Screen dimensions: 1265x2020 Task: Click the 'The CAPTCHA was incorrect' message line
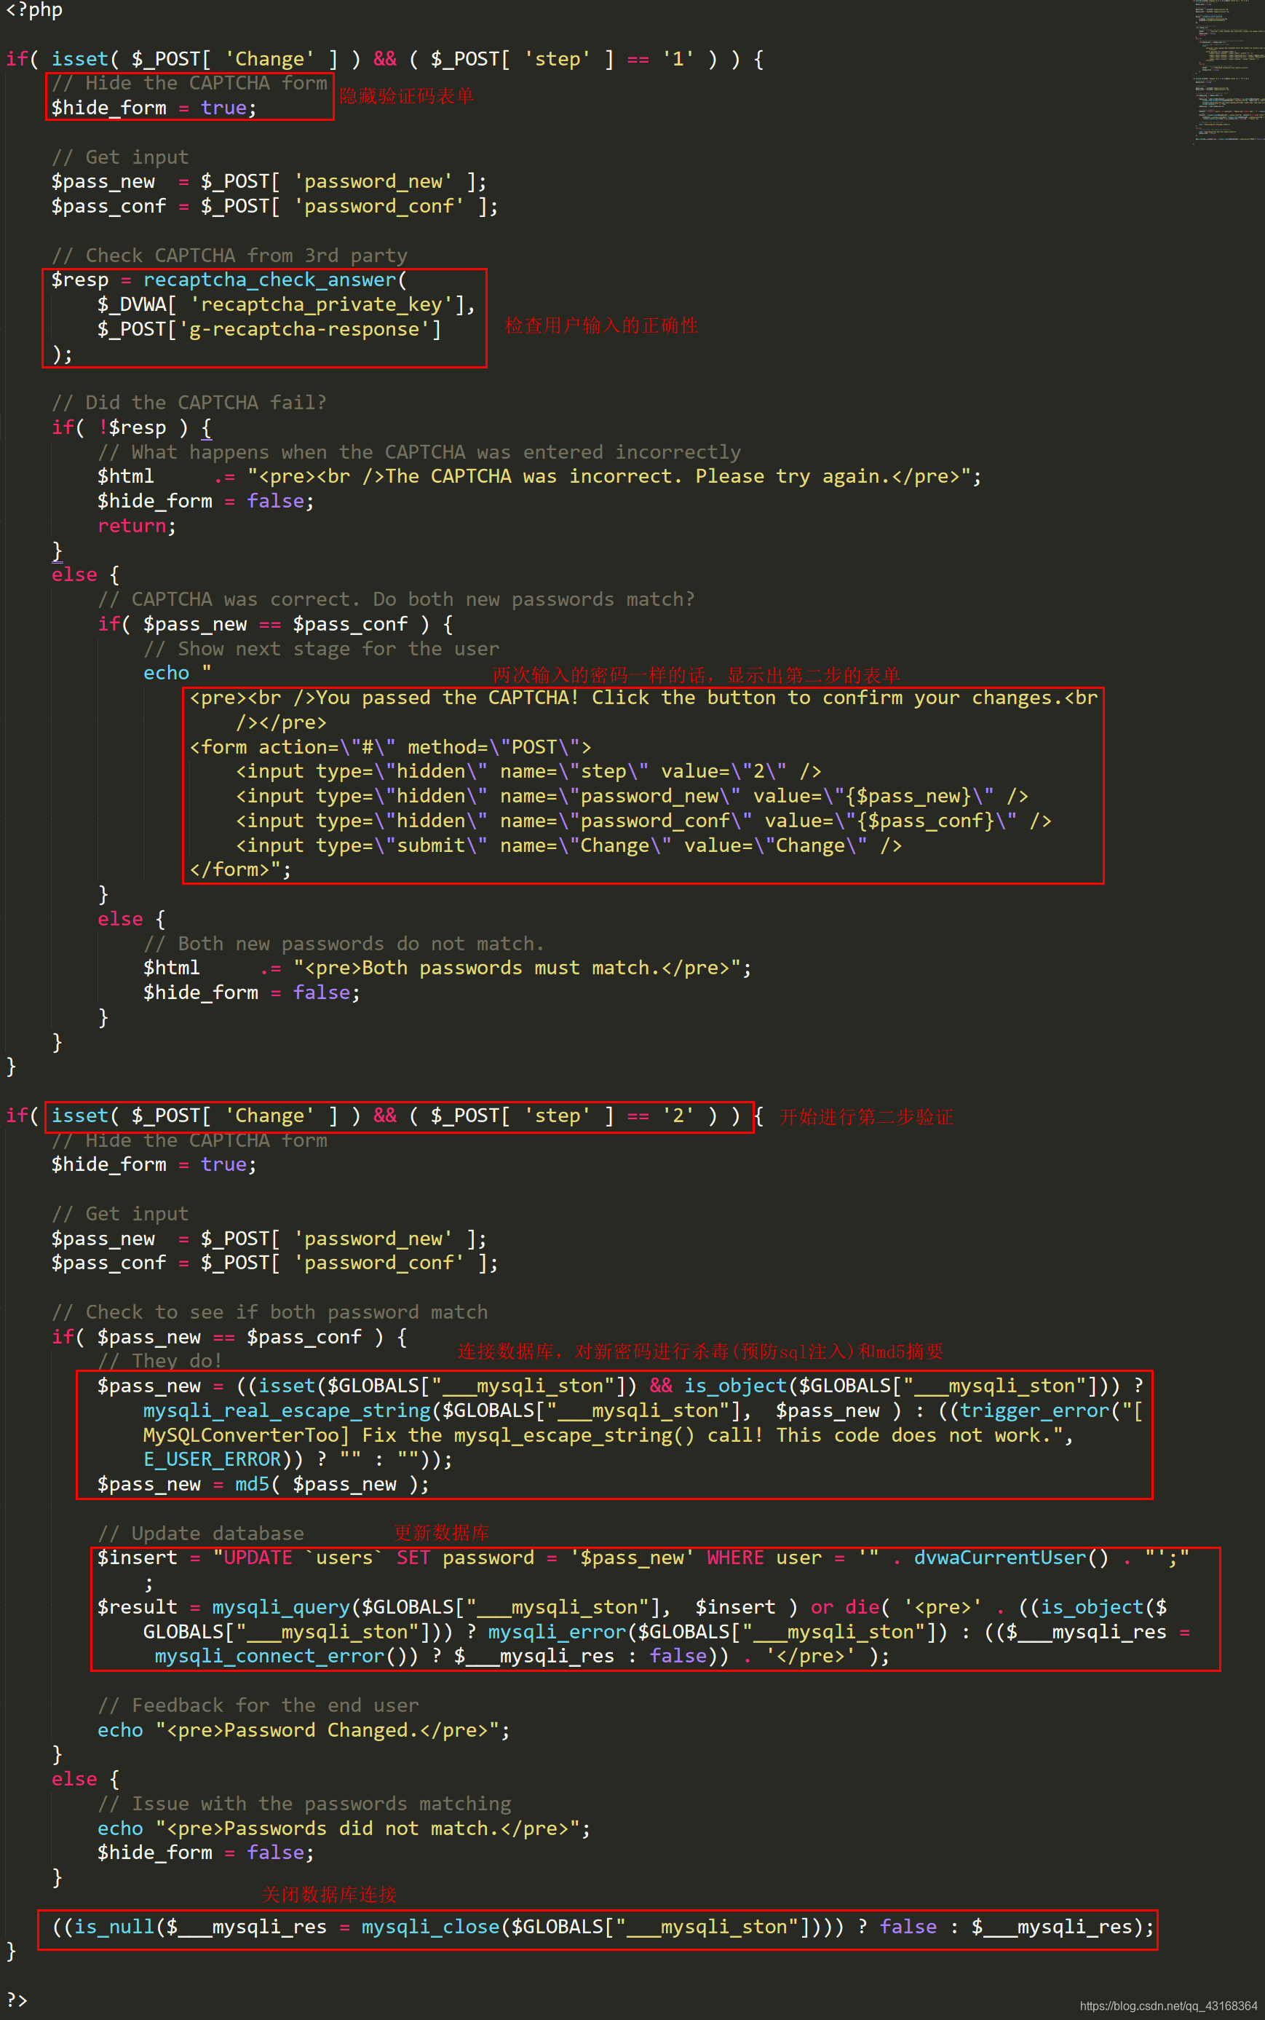539,476
